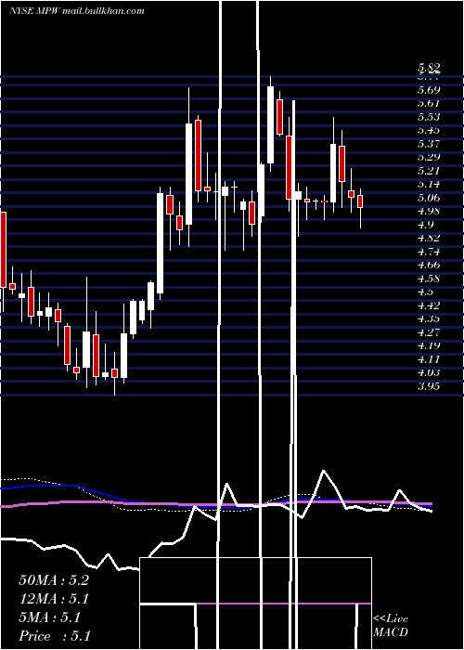
Task: Click the 4.82 axis label
Action: [x=429, y=238]
